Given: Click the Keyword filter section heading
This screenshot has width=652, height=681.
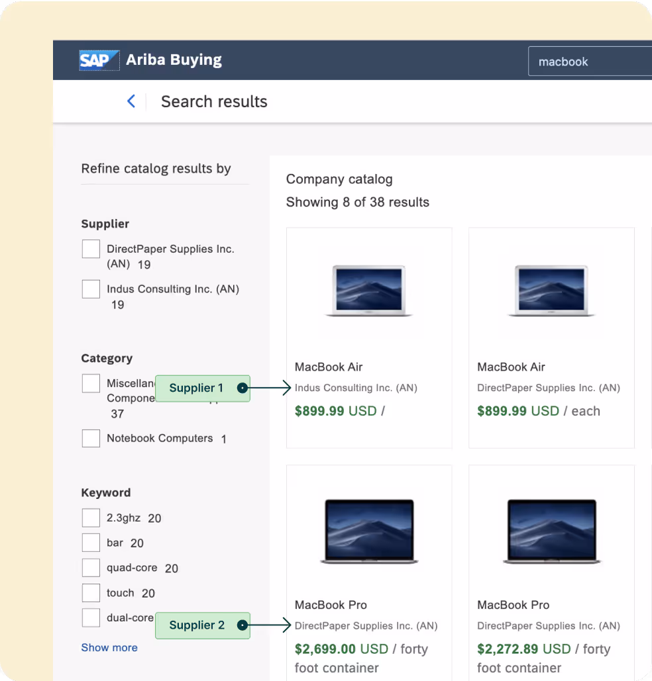Looking at the screenshot, I should tap(106, 492).
